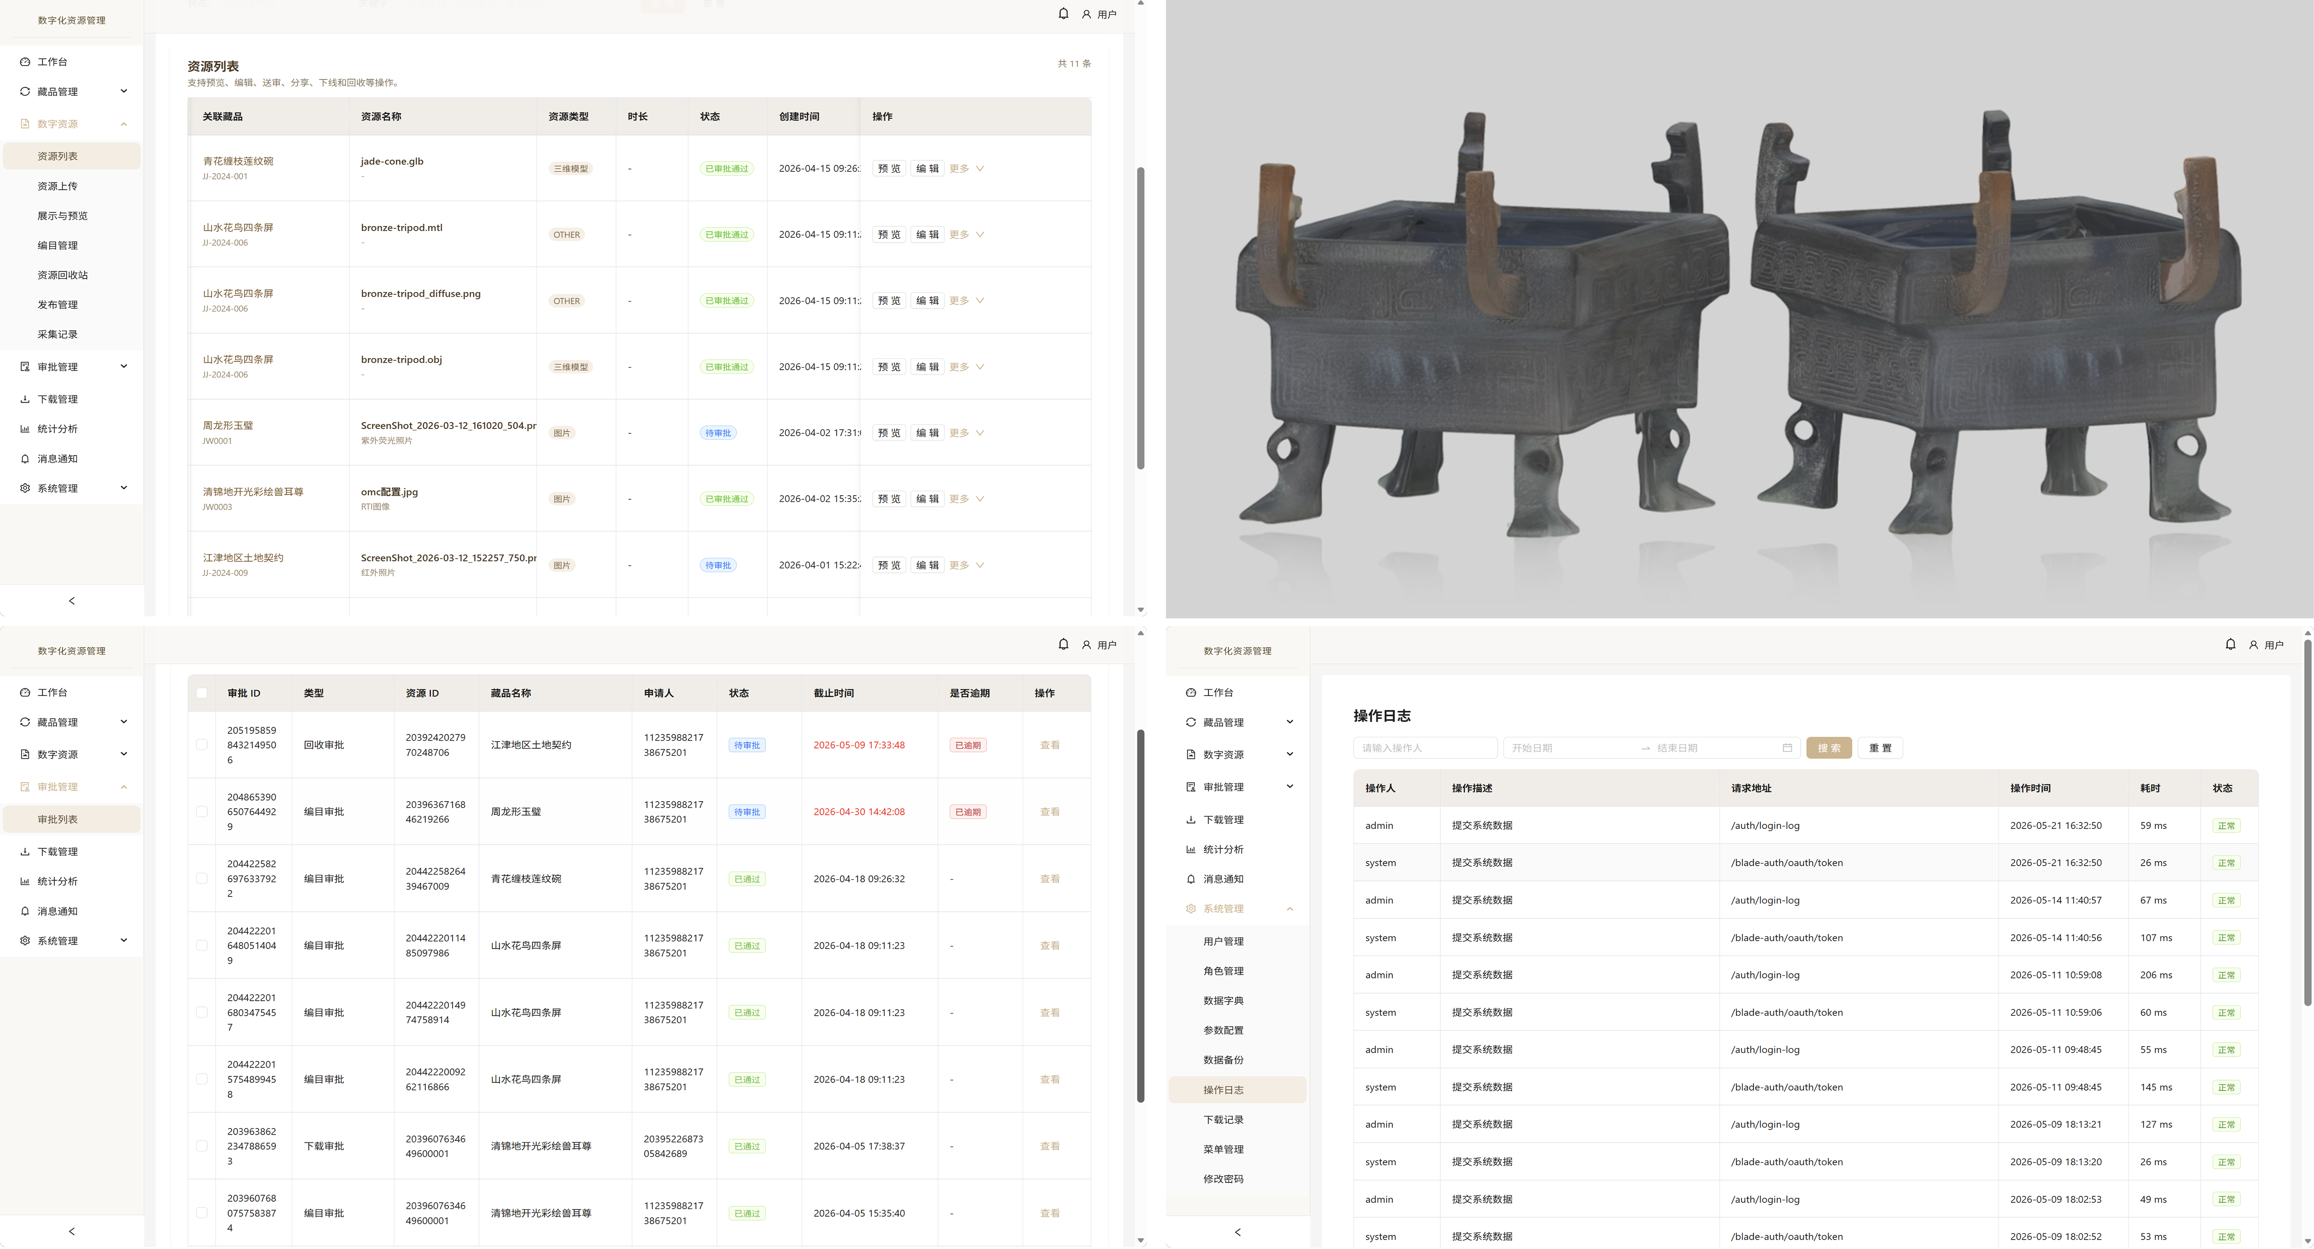Collapse the sidebar in the 操作日志 window

[1238, 1232]
